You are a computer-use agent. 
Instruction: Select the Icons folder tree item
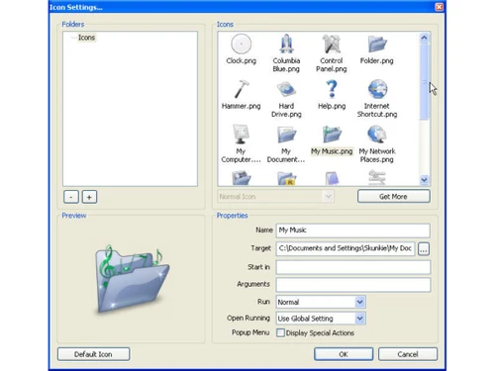click(86, 38)
